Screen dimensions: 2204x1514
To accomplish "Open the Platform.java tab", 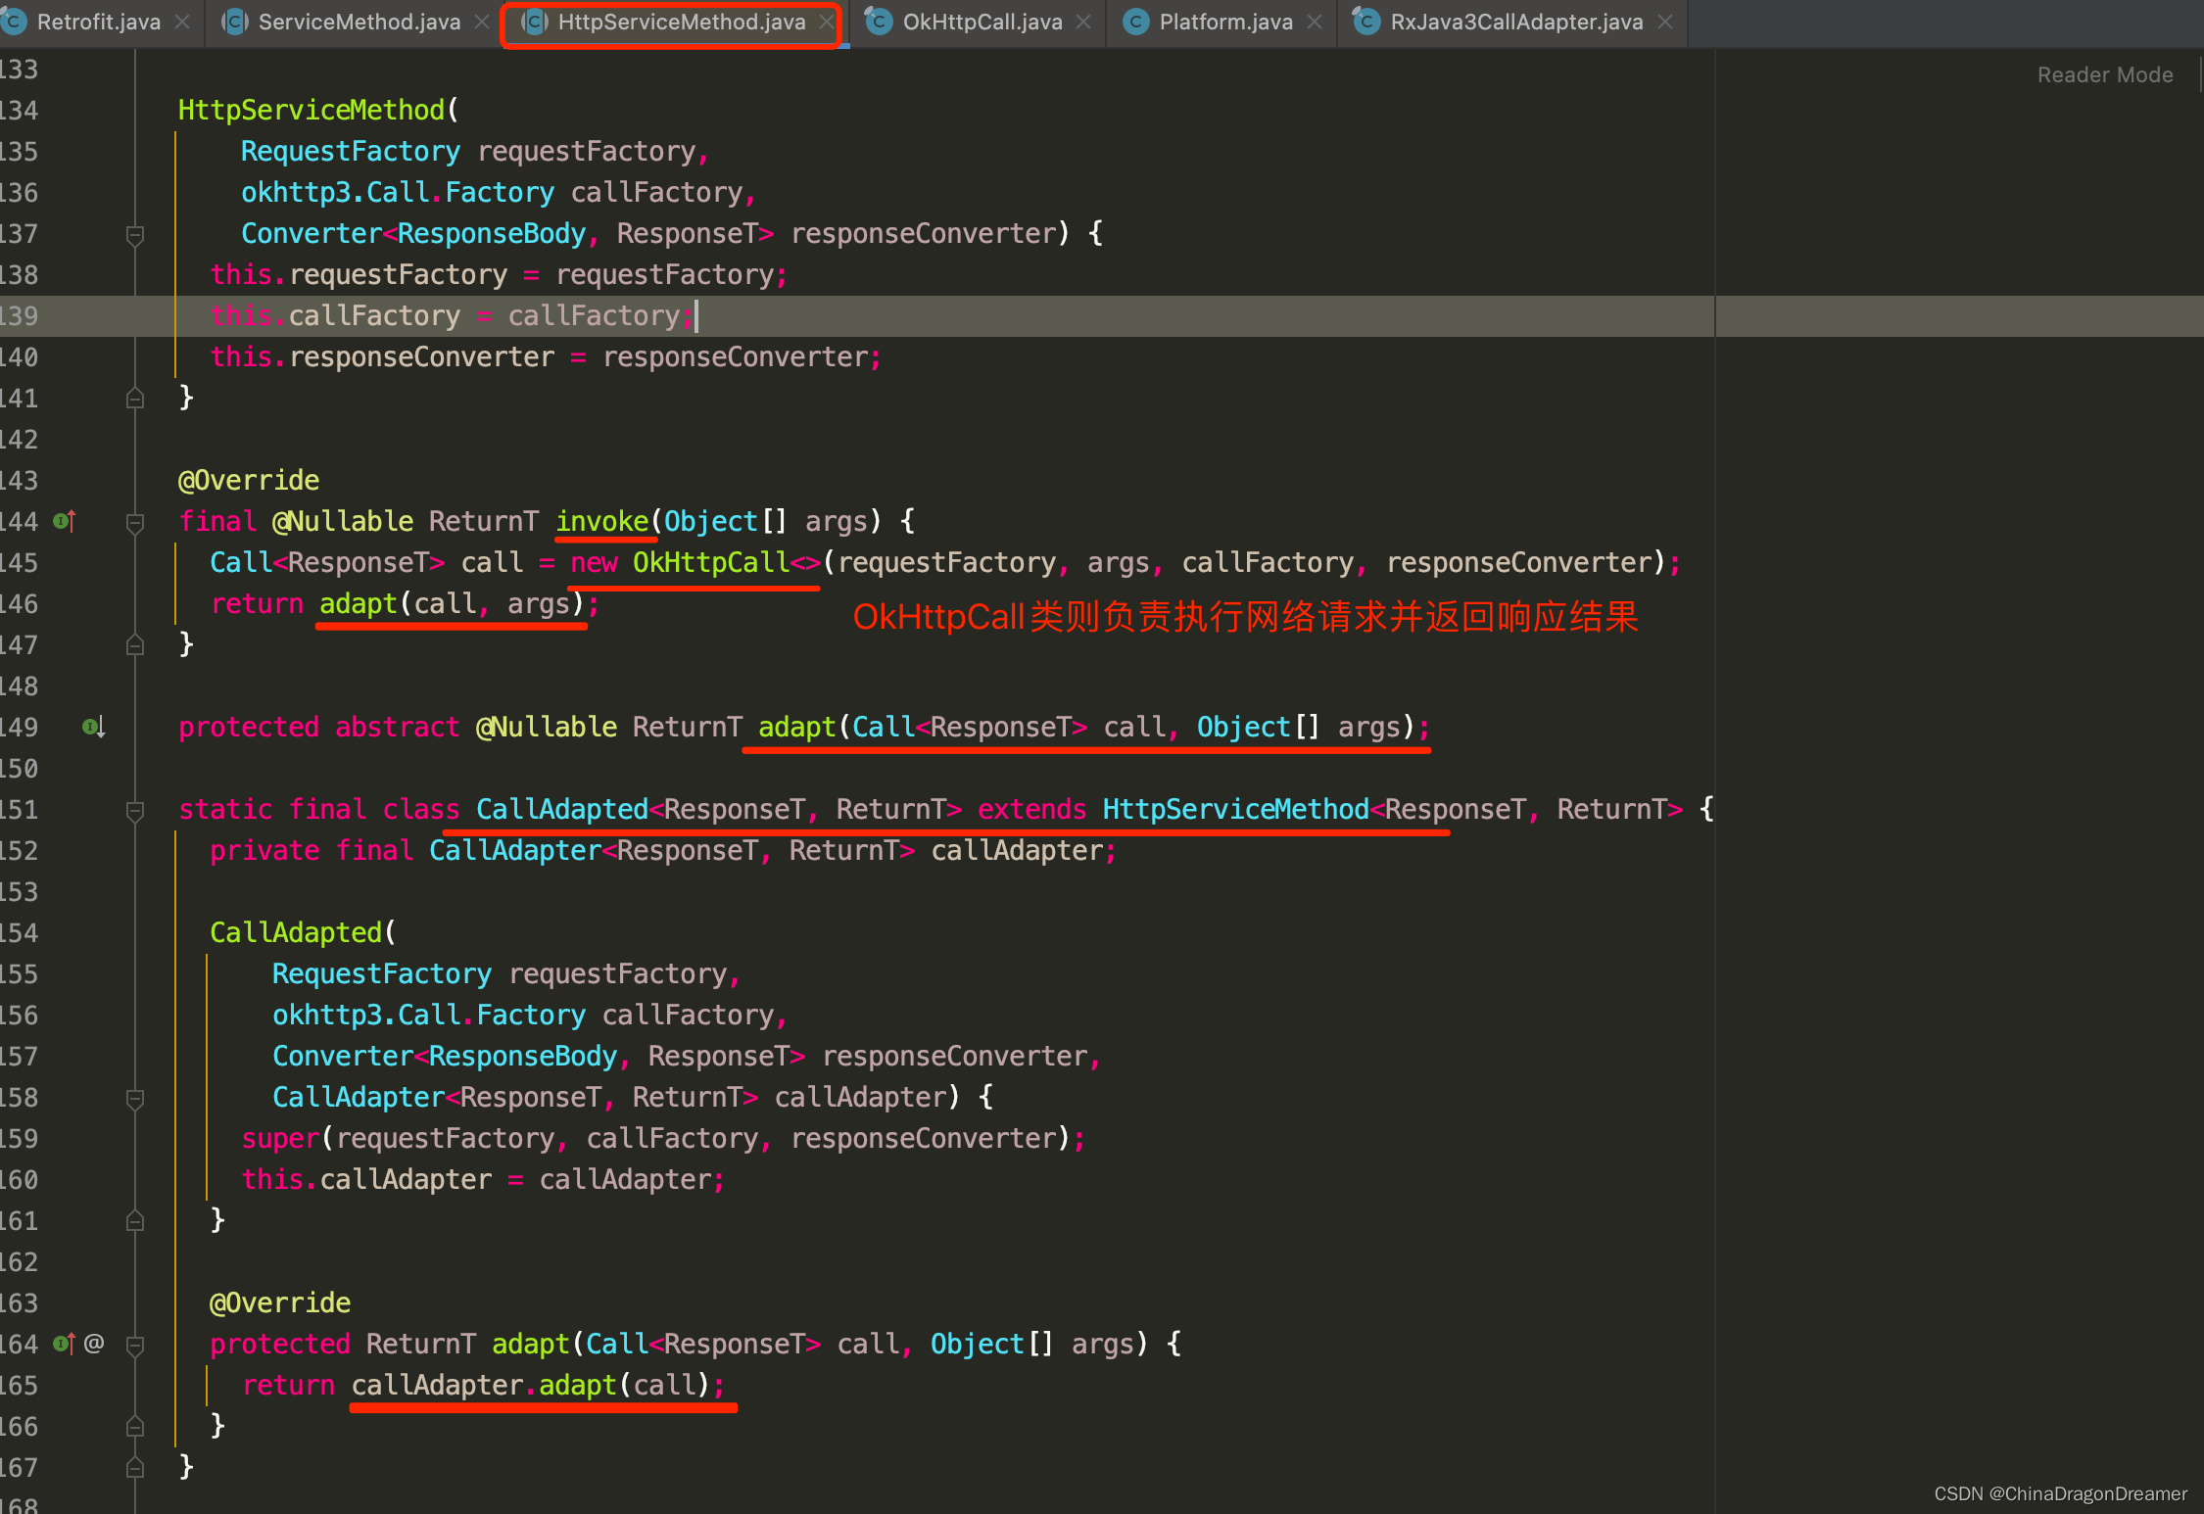I will pos(1225,22).
